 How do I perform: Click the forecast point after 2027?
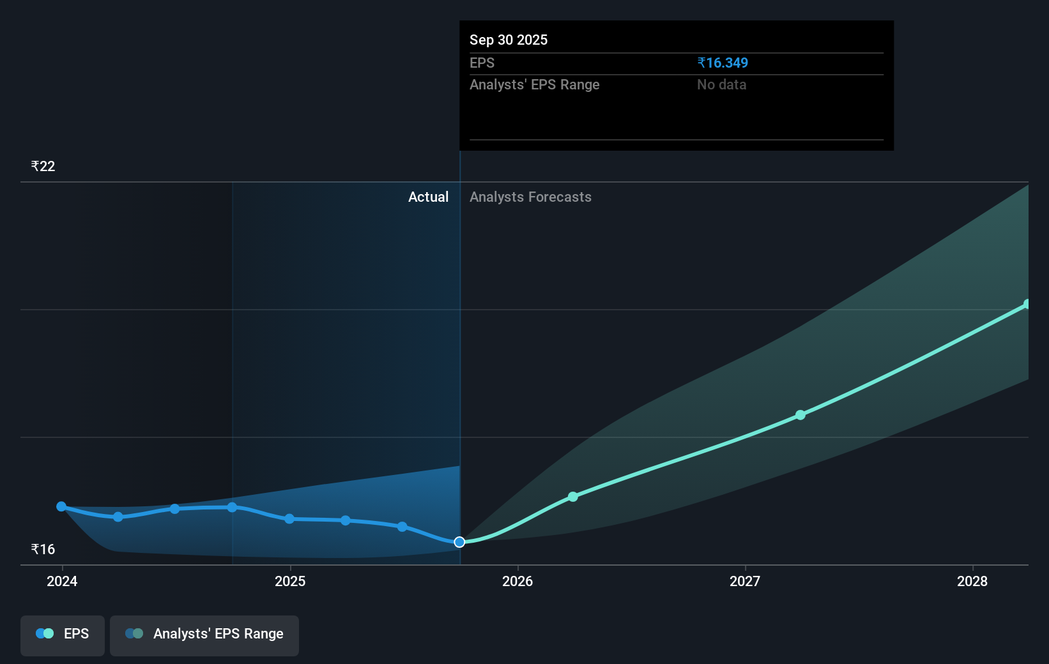point(800,415)
